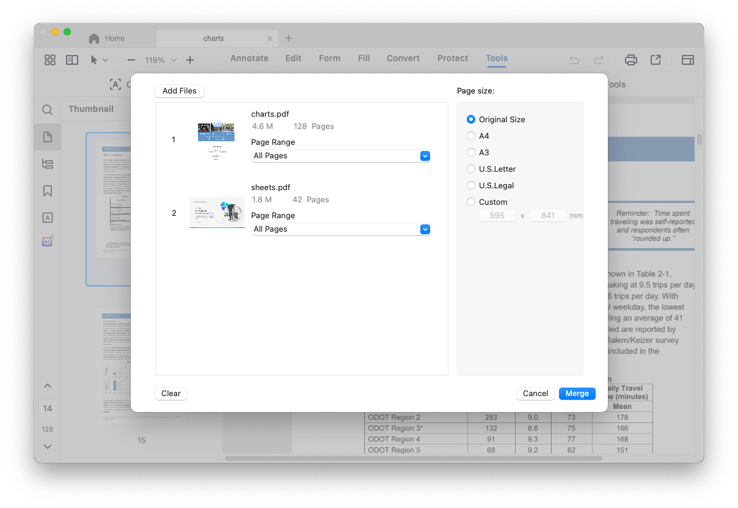Expand the zoom percentage dropdown
The image size is (738, 508).
174,61
